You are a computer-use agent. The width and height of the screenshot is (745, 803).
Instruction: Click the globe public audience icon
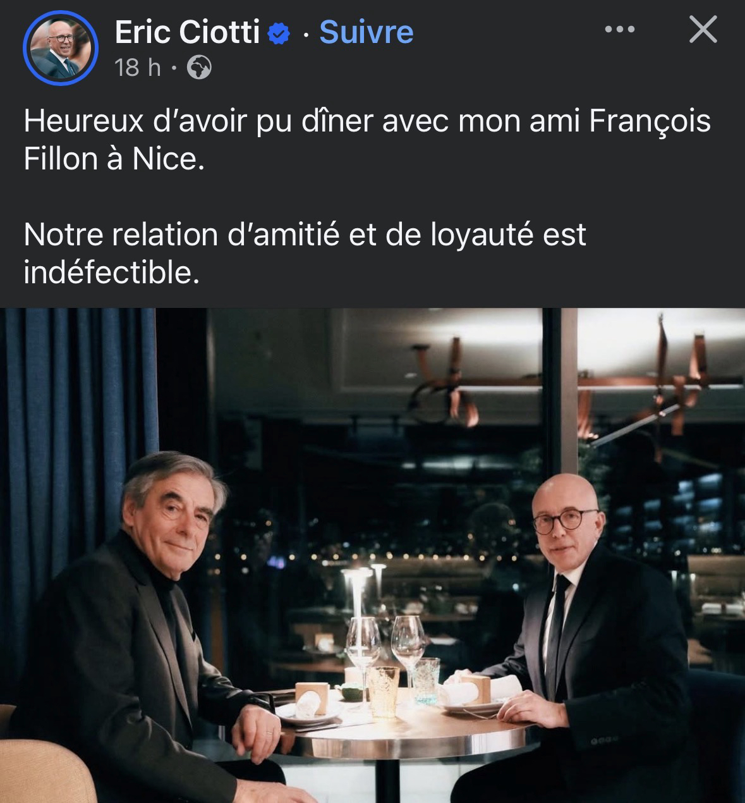[x=200, y=68]
